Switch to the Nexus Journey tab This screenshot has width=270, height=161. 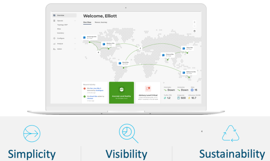pyautogui.click(x=101, y=23)
